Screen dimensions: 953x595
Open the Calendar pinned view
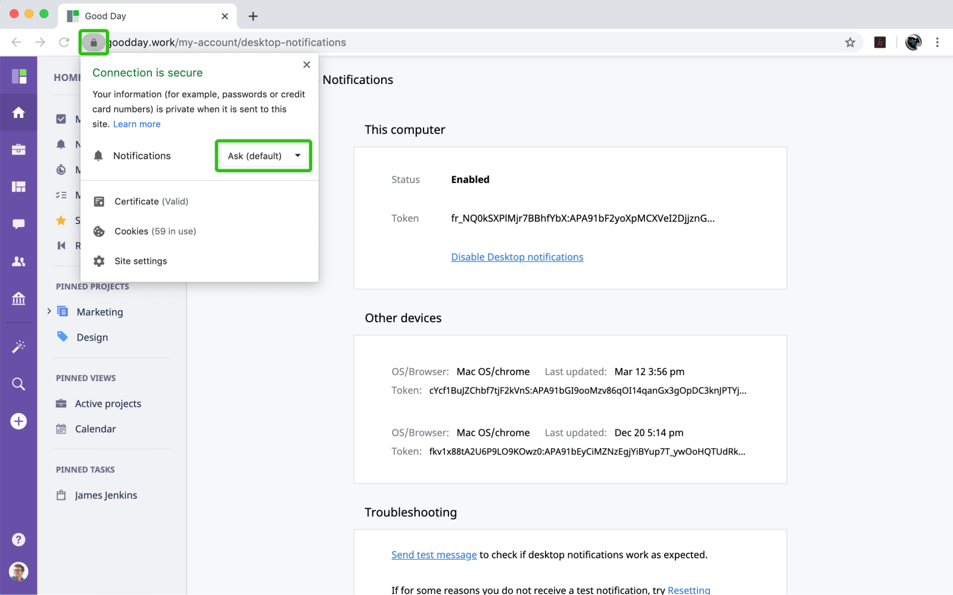pos(95,429)
